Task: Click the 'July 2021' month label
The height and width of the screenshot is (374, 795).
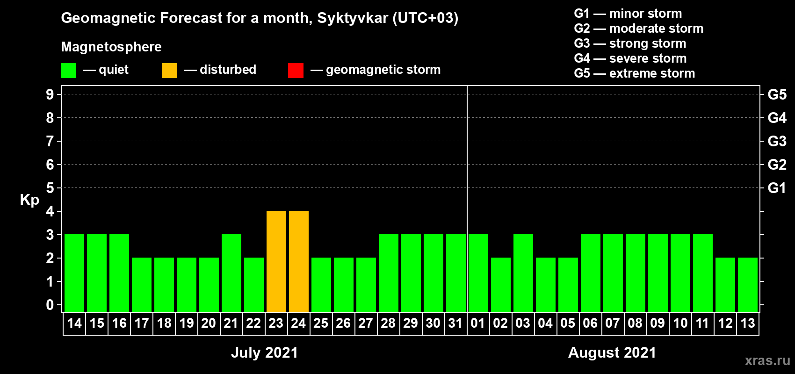Action: click(265, 352)
